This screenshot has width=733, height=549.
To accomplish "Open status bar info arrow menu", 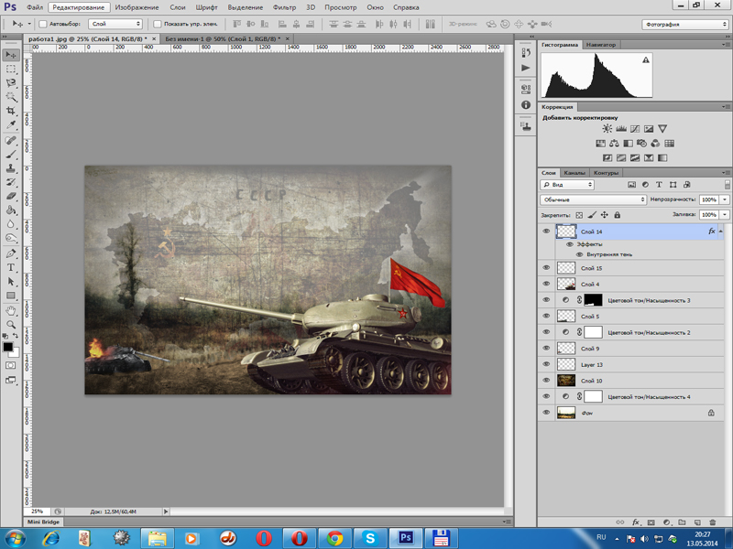I will pyautogui.click(x=166, y=511).
